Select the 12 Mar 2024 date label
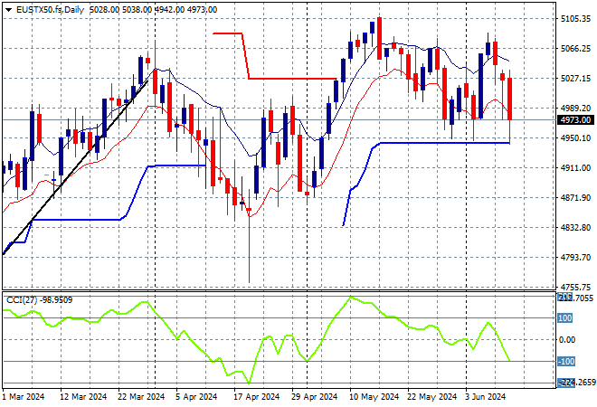 point(83,397)
